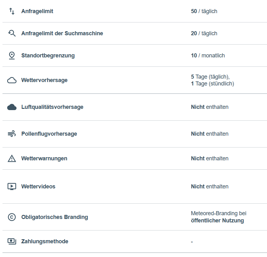Image resolution: width=267 pixels, height=257 pixels.
Task: Select the Anfragelimit der Suchmaschine label
Action: pyautogui.click(x=62, y=33)
